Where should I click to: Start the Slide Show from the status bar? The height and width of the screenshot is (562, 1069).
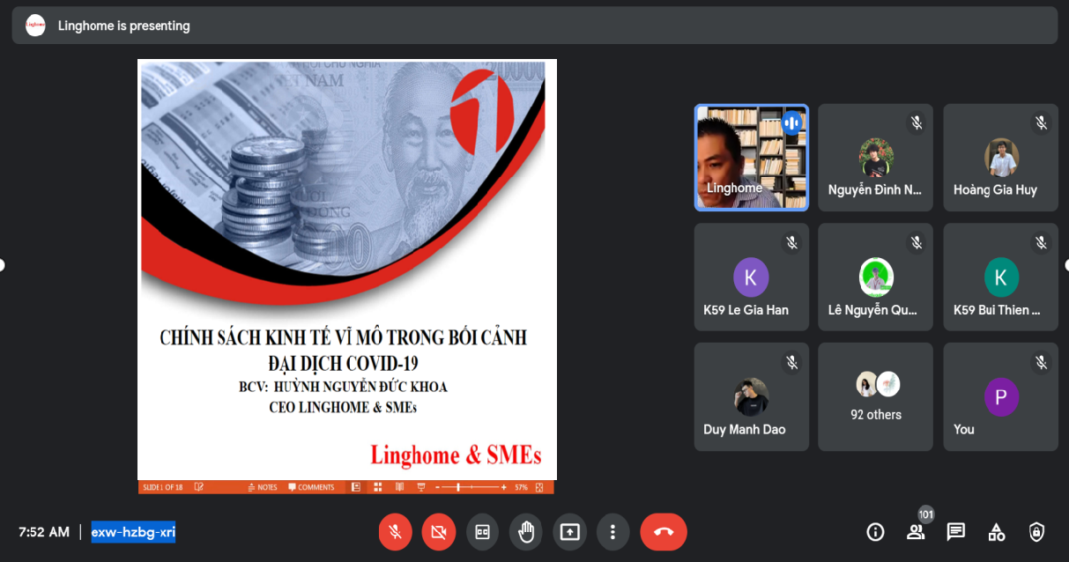point(420,487)
